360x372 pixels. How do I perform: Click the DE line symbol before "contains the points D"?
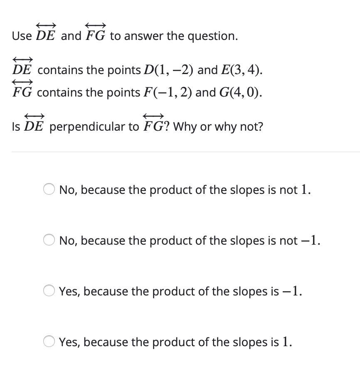tap(22, 66)
